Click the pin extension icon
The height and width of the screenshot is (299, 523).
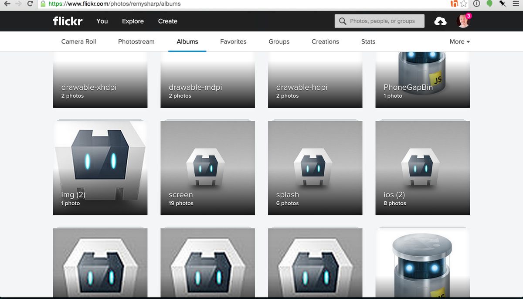[503, 3]
